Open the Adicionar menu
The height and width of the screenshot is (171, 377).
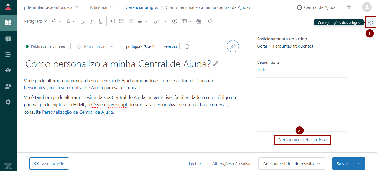click(x=102, y=7)
